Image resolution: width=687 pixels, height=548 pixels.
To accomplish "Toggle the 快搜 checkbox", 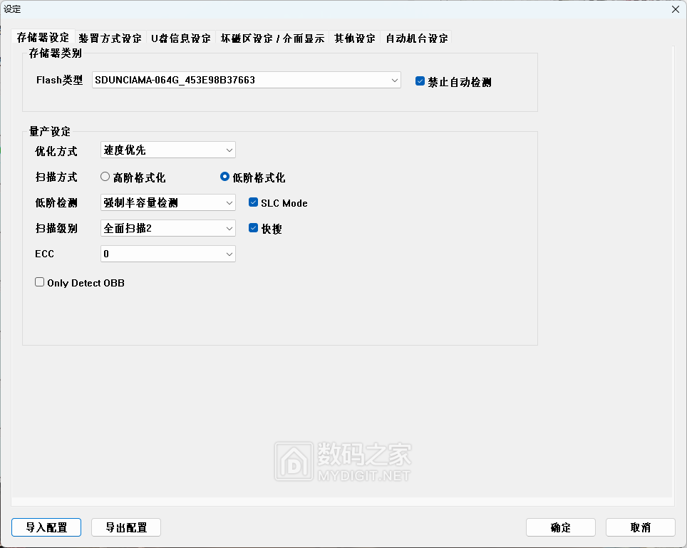I will 253,228.
